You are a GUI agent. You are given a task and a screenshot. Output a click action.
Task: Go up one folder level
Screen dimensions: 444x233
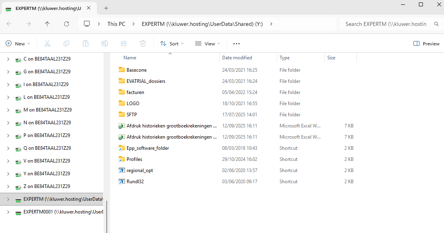[47, 24]
